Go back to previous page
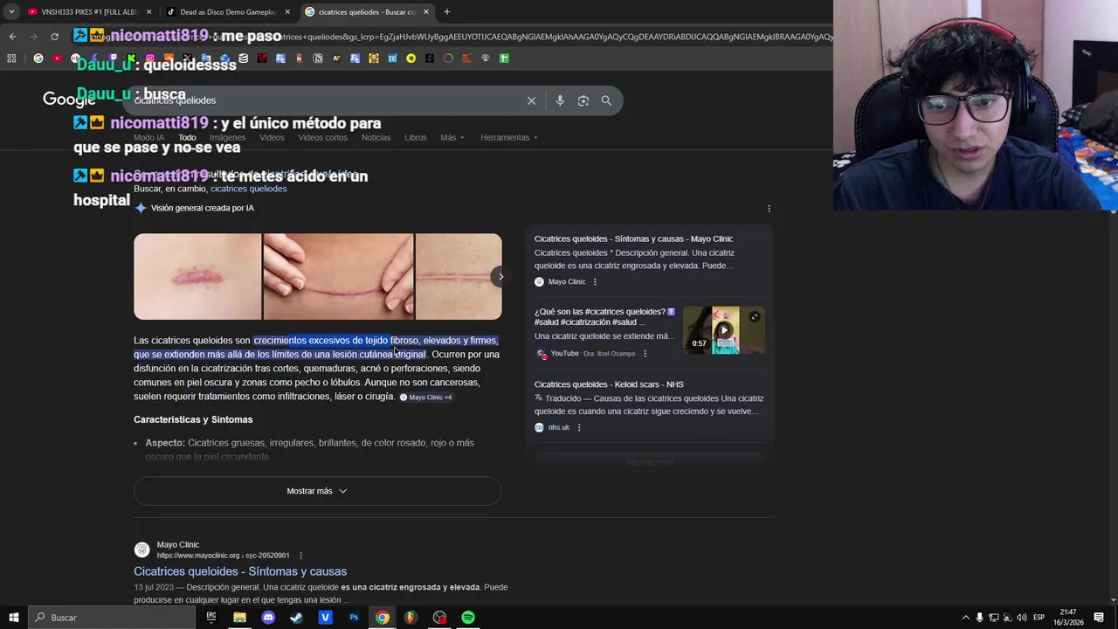The image size is (1118, 629). [x=12, y=37]
